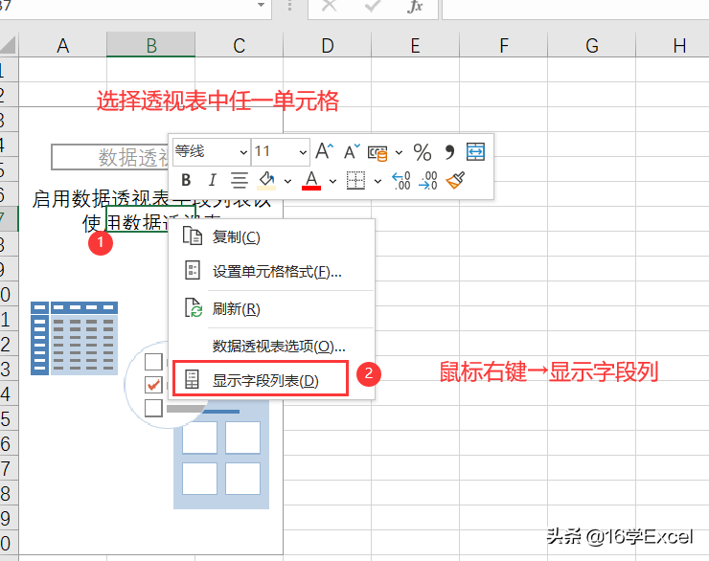Expand the fill color dropdown arrow
The height and width of the screenshot is (561, 709).
click(x=287, y=181)
